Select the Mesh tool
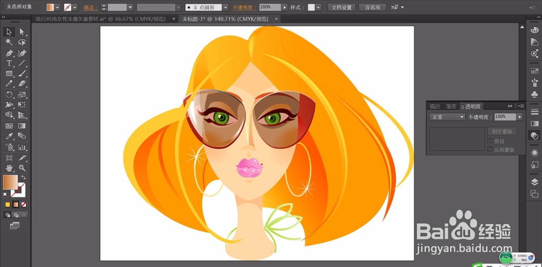Viewport: 542px width, 267px height. (9, 126)
